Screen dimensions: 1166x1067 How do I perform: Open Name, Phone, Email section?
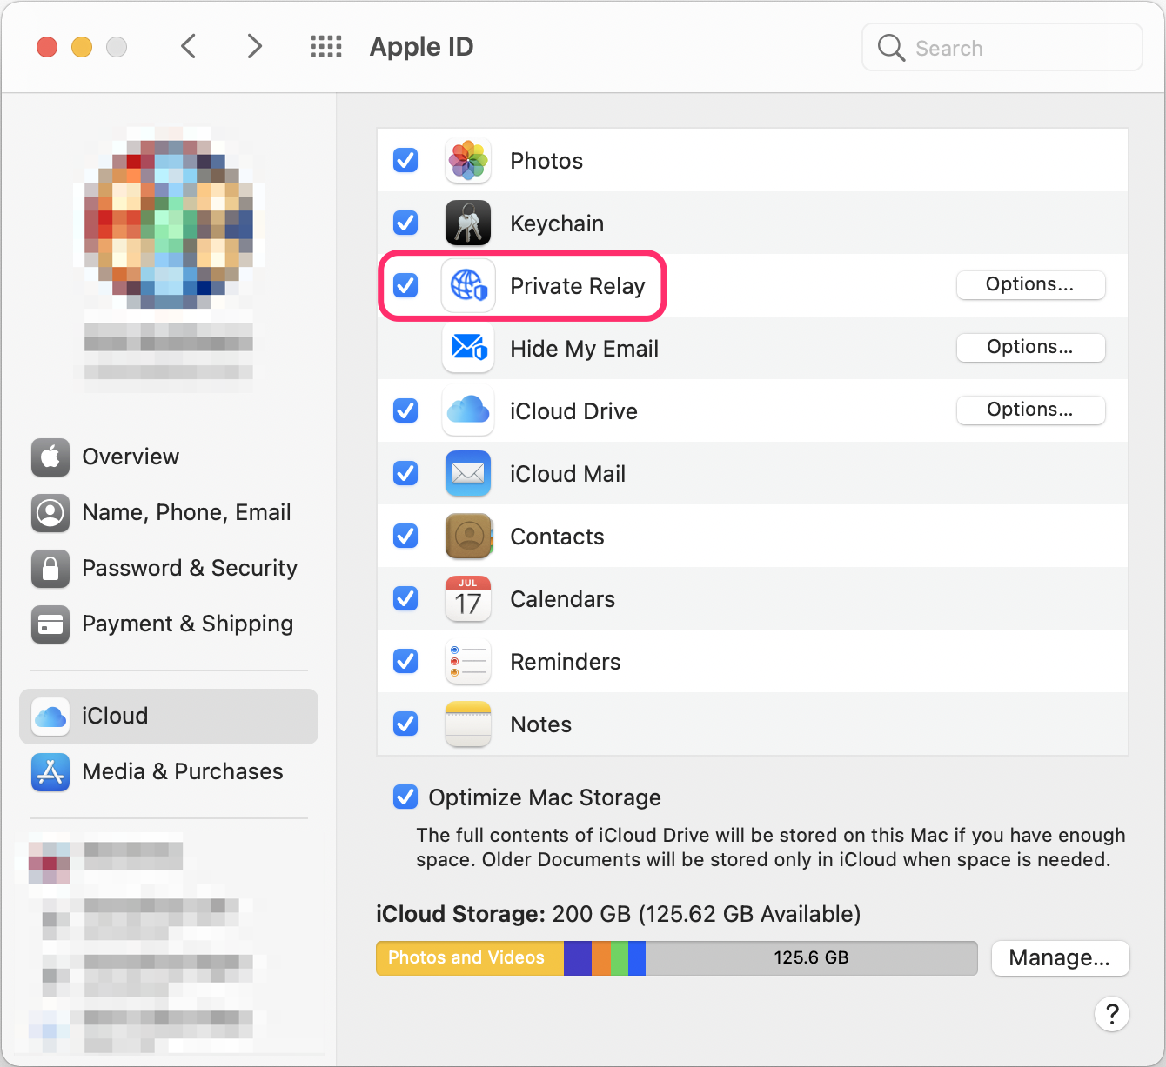pyautogui.click(x=169, y=513)
